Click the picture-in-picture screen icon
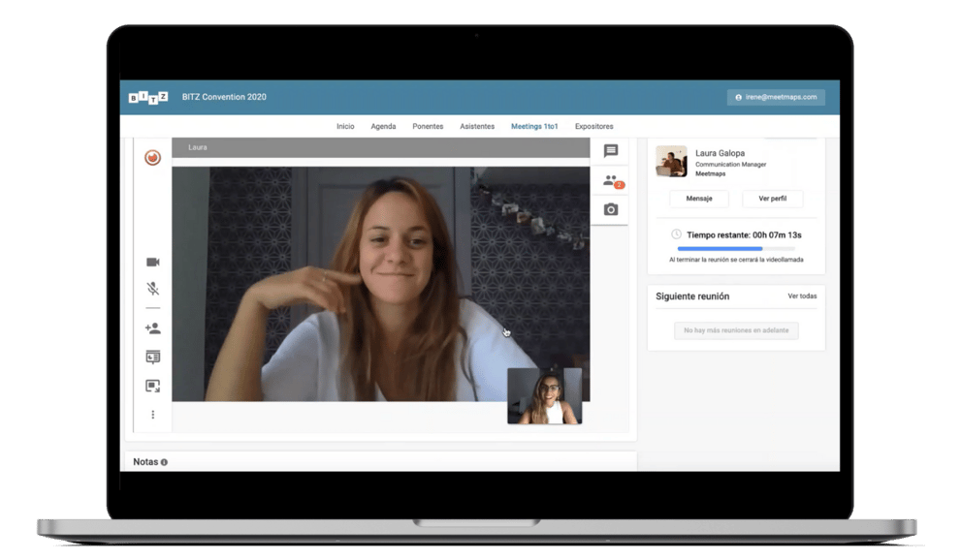Viewport: 961px width, 560px height. click(x=152, y=386)
